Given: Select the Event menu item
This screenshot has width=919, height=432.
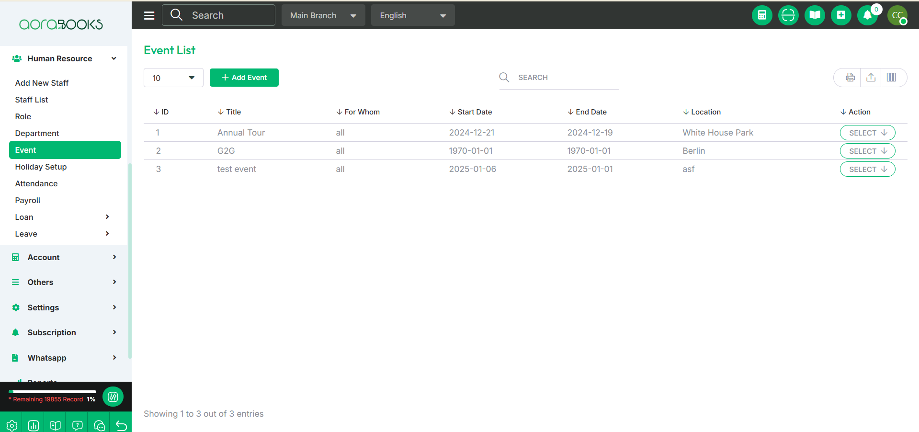Looking at the screenshot, I should (65, 150).
